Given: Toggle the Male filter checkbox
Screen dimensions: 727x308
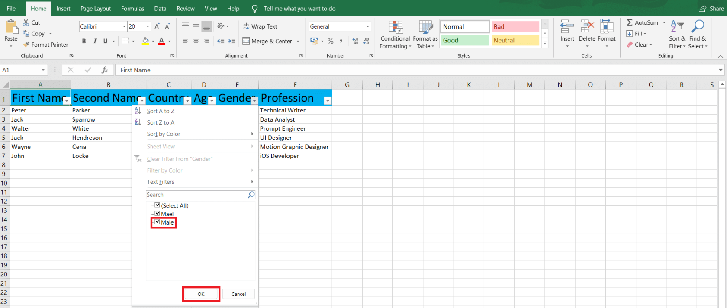Looking at the screenshot, I should point(158,222).
